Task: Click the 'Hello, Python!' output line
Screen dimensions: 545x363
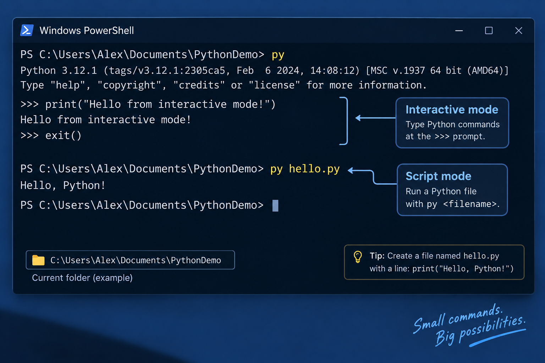Action: (x=63, y=185)
